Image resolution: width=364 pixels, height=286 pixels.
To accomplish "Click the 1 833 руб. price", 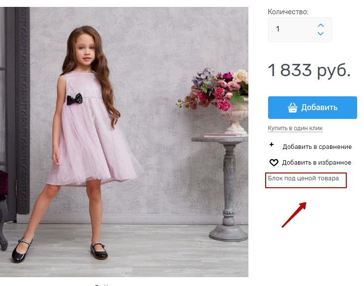I will tap(309, 70).
